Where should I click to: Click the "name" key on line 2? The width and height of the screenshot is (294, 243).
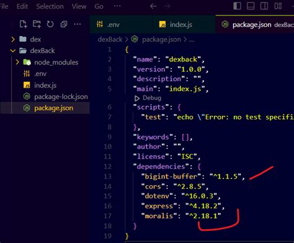point(145,60)
